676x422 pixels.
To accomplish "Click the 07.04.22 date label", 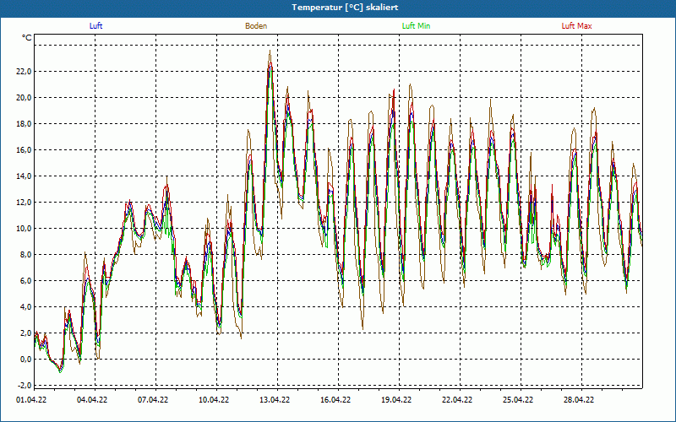I will pyautogui.click(x=153, y=399).
